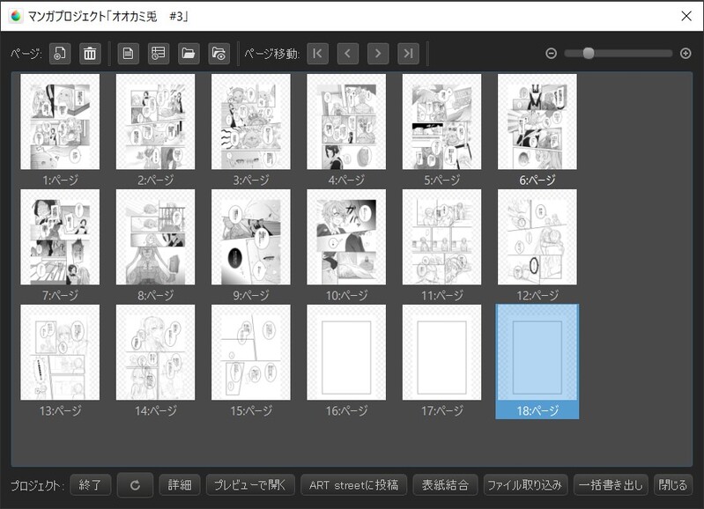Image resolution: width=704 pixels, height=509 pixels.
Task: Click the 閉じる button
Action: point(672,485)
